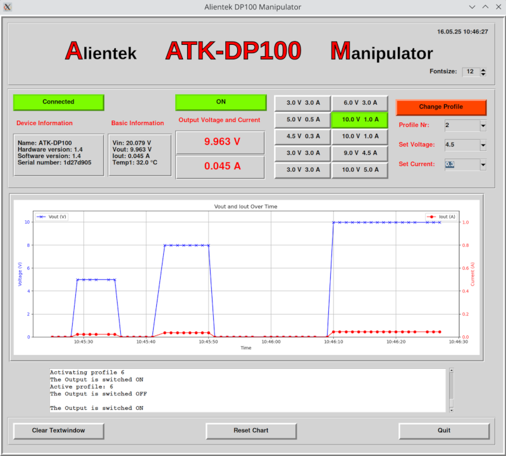Toggle the green ON output button

click(x=221, y=102)
